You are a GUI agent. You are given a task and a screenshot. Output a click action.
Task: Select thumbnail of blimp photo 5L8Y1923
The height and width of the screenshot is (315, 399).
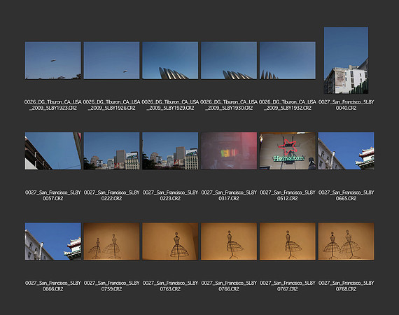[x=53, y=61]
